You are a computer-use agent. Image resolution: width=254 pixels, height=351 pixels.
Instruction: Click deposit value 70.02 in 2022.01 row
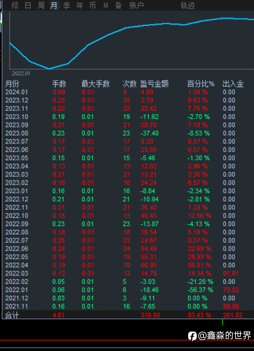(231, 290)
